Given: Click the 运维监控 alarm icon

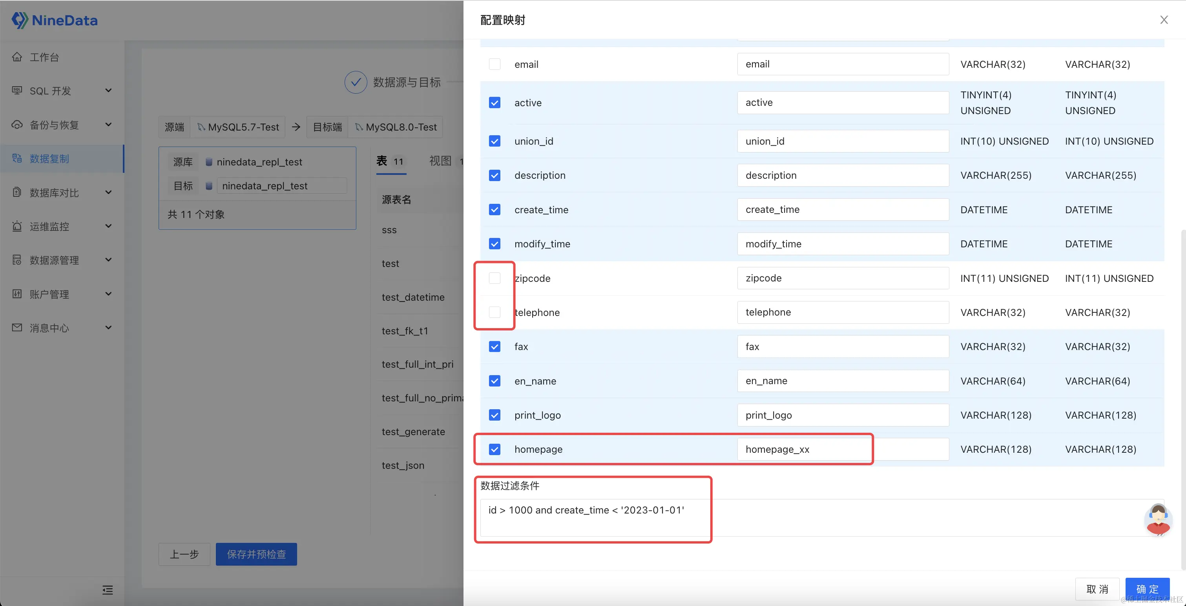Looking at the screenshot, I should (17, 226).
